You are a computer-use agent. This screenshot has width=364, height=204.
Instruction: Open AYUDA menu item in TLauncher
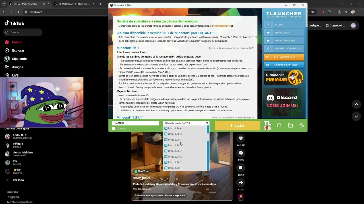(284, 25)
